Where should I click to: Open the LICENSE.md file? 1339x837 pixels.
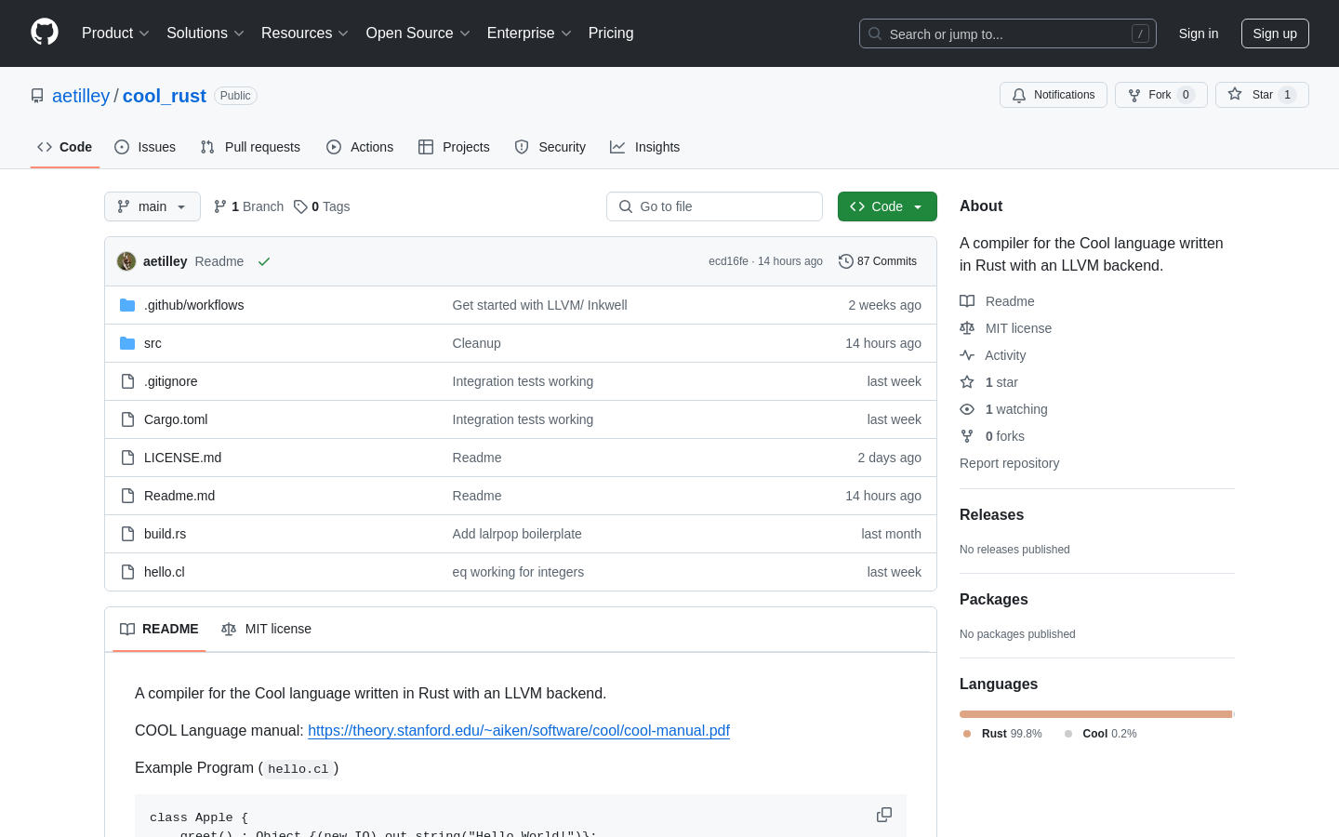pyautogui.click(x=182, y=458)
